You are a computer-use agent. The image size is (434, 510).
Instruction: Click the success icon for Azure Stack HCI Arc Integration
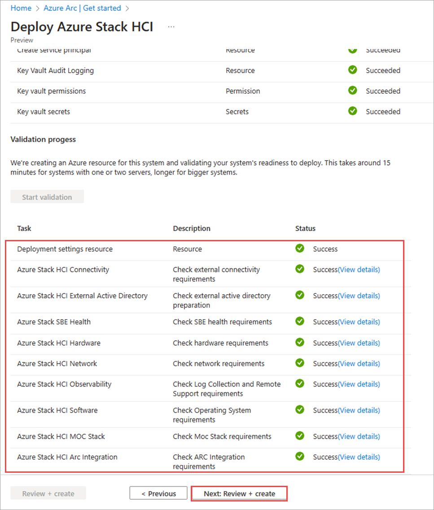[x=300, y=456]
